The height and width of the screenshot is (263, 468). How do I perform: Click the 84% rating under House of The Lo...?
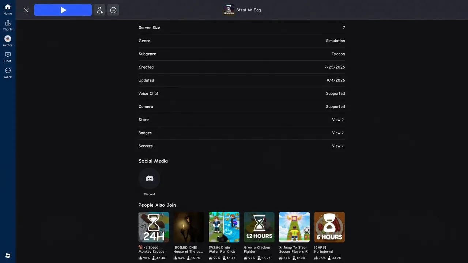tap(180, 258)
